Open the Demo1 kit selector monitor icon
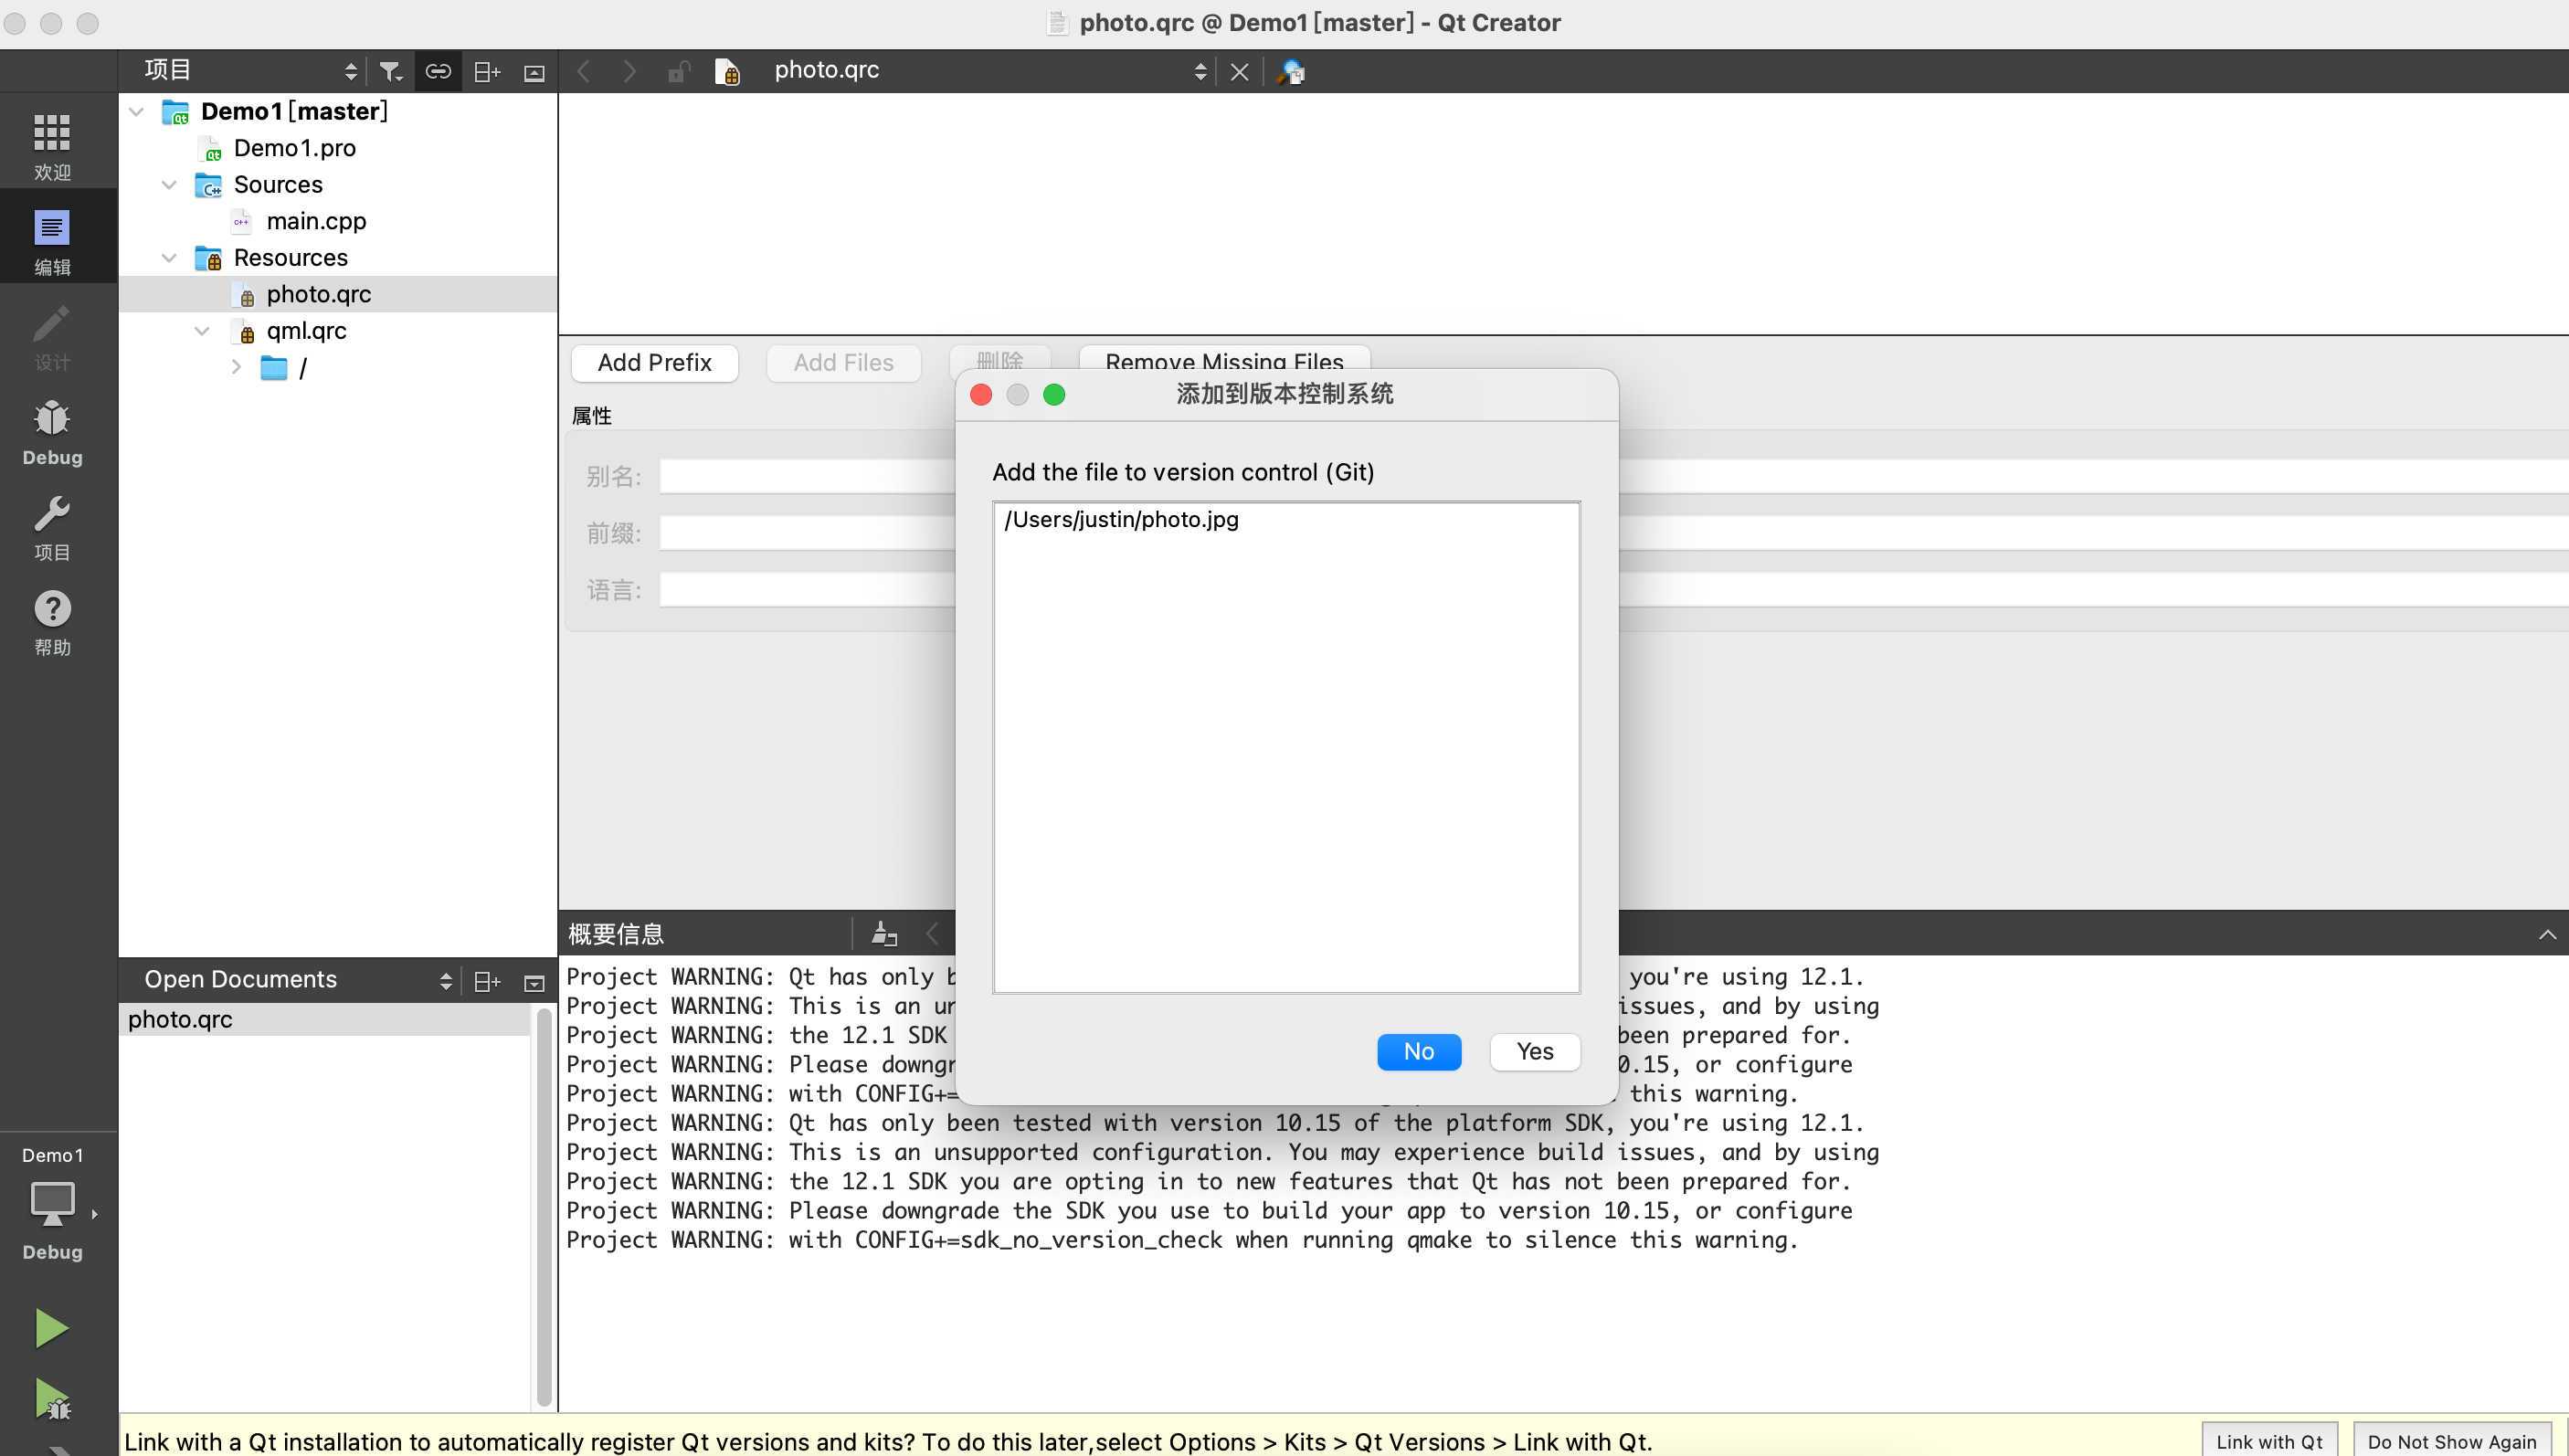Viewport: 2569px width, 1456px height. tap(52, 1203)
